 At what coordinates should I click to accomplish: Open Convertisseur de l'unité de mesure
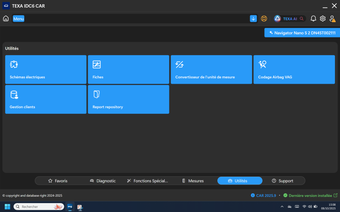coord(211,70)
